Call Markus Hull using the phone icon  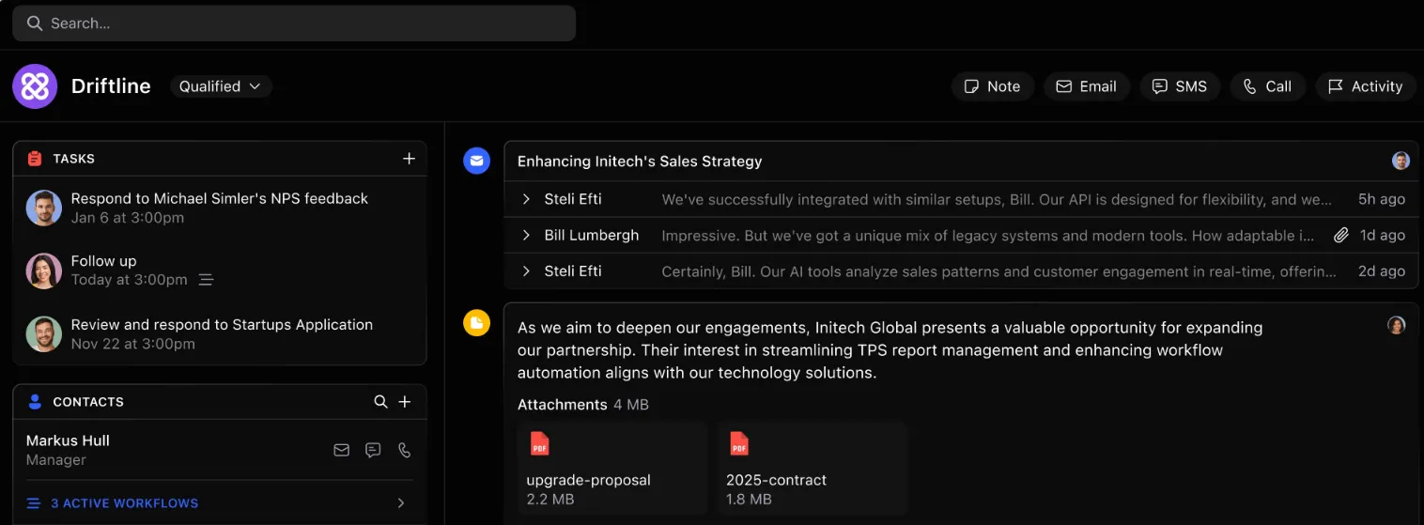pos(405,450)
